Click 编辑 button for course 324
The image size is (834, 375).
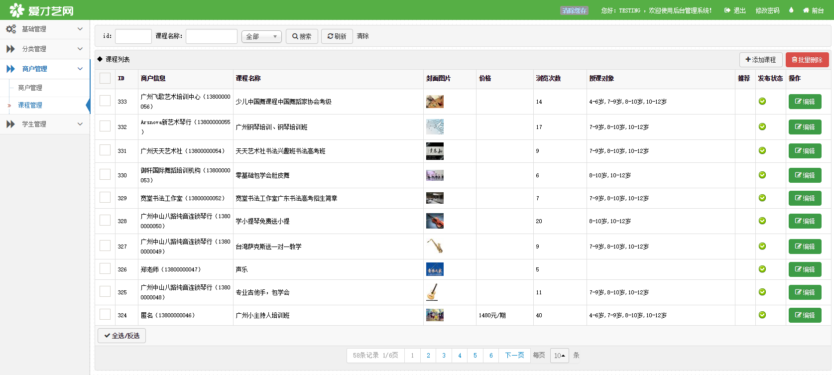tap(805, 315)
